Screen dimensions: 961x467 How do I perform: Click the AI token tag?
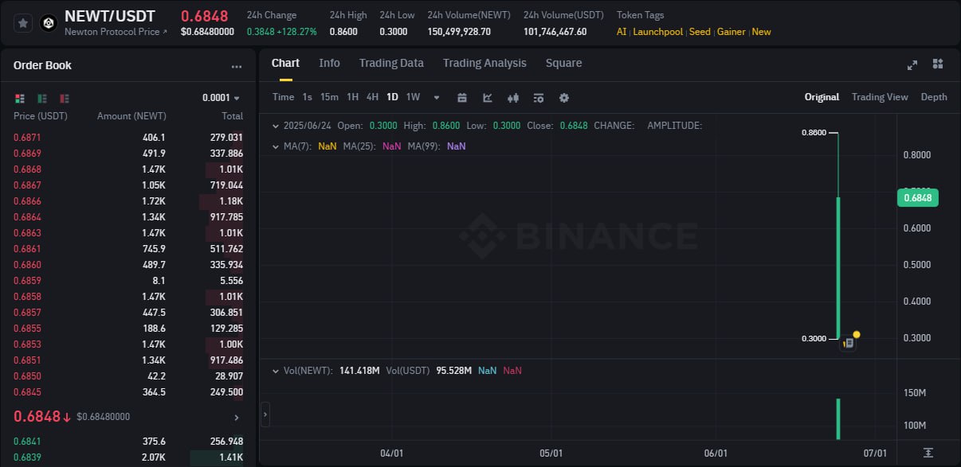(622, 32)
